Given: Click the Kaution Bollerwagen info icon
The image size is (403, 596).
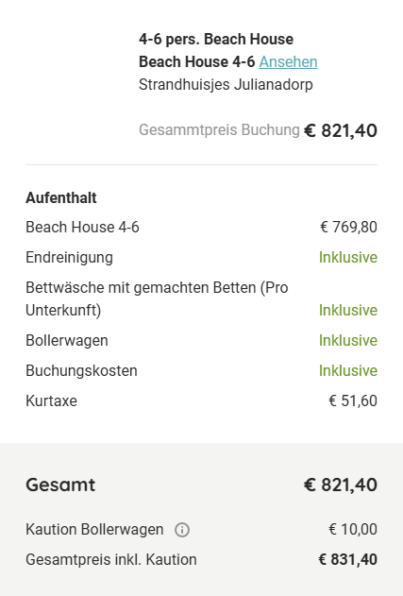Looking at the screenshot, I should (182, 530).
